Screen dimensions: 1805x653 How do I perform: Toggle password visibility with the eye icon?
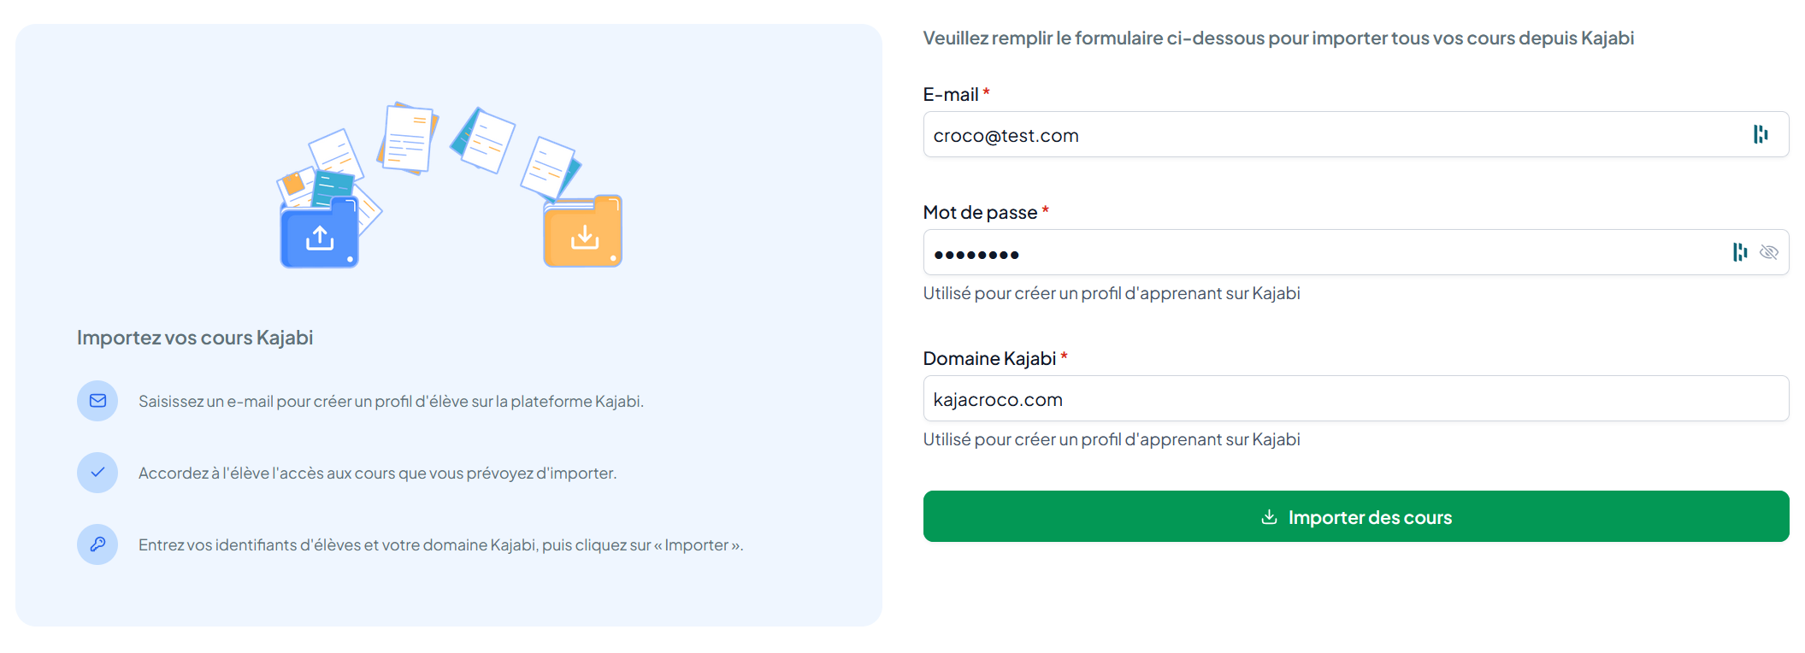tap(1769, 252)
